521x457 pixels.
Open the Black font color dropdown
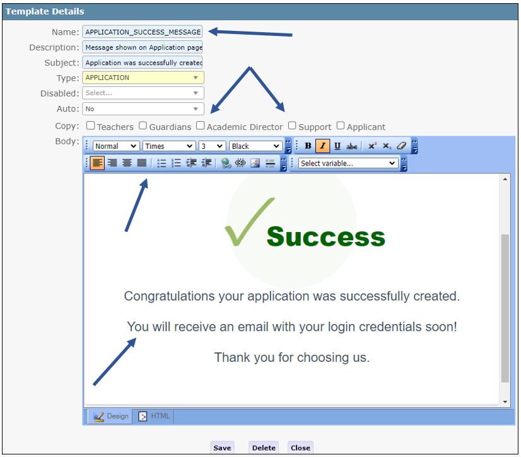[255, 146]
